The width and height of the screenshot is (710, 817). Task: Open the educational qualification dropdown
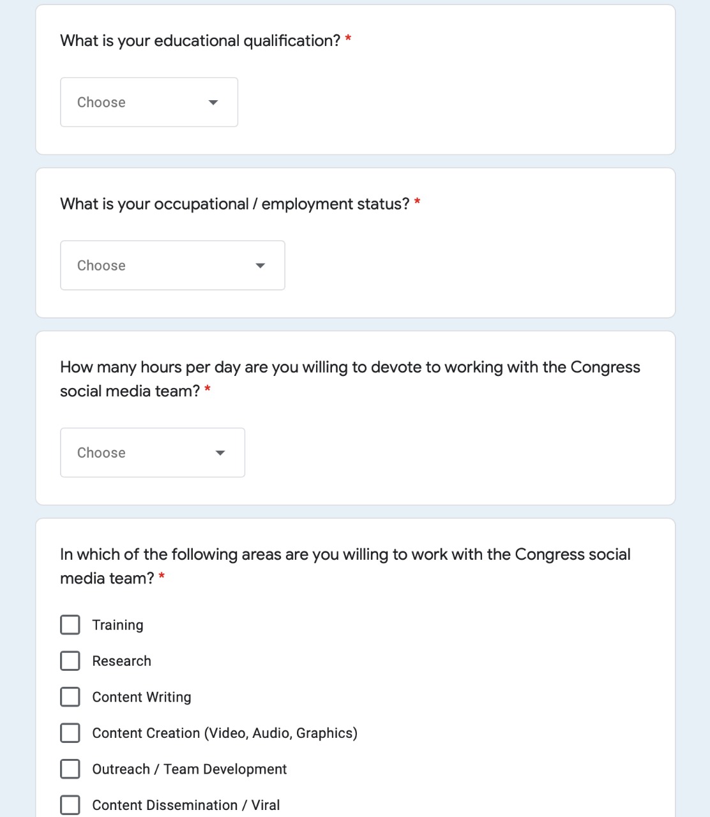pyautogui.click(x=148, y=102)
